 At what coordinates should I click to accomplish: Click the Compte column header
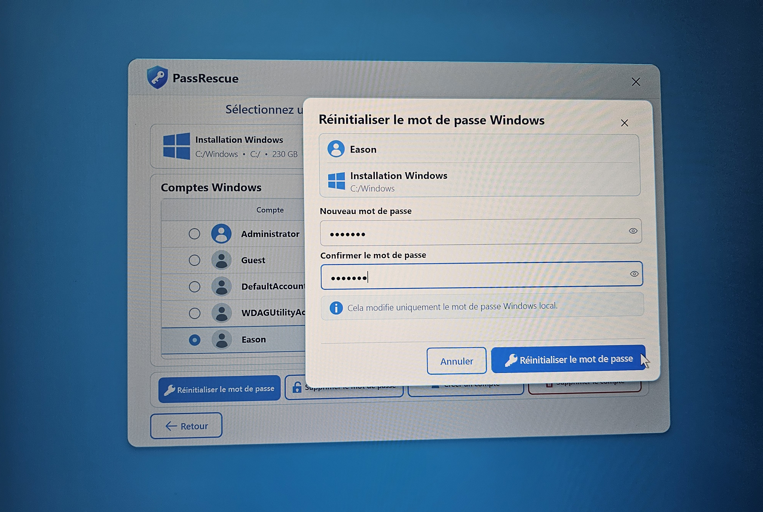click(270, 210)
